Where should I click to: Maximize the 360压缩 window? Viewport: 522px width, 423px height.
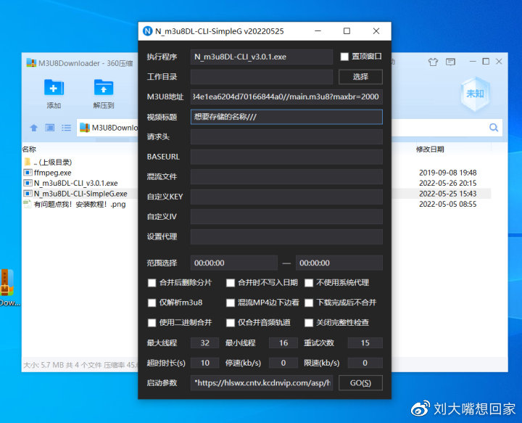point(486,62)
